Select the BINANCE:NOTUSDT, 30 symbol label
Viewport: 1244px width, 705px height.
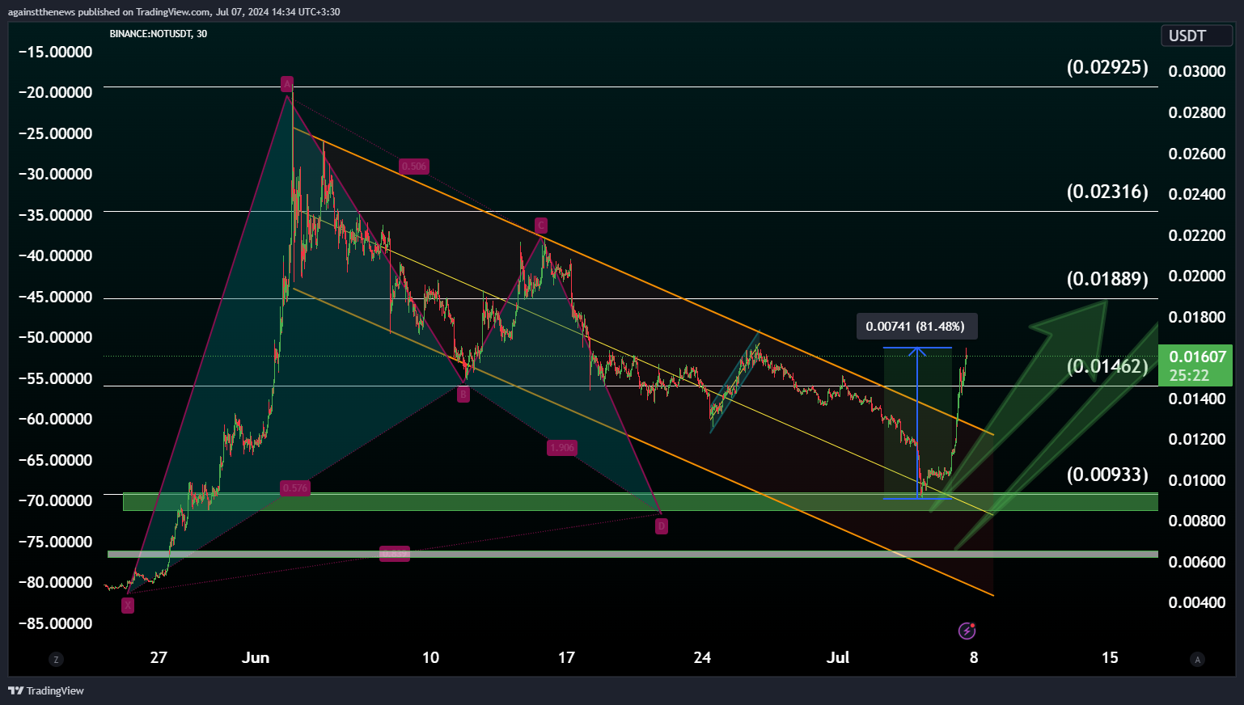159,34
